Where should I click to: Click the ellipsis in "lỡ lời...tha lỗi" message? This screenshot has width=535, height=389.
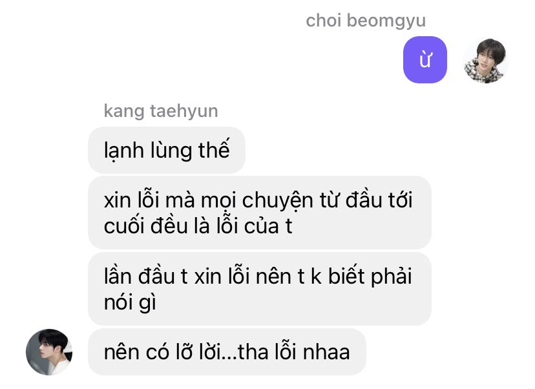(x=229, y=357)
